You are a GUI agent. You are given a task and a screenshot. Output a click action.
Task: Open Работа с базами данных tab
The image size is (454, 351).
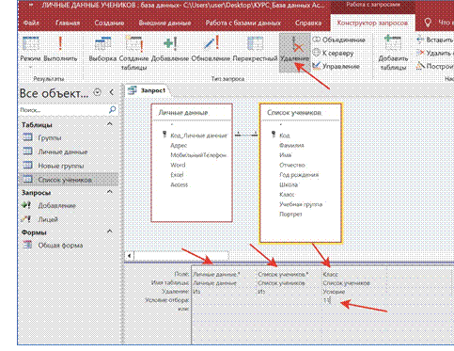tap(243, 23)
